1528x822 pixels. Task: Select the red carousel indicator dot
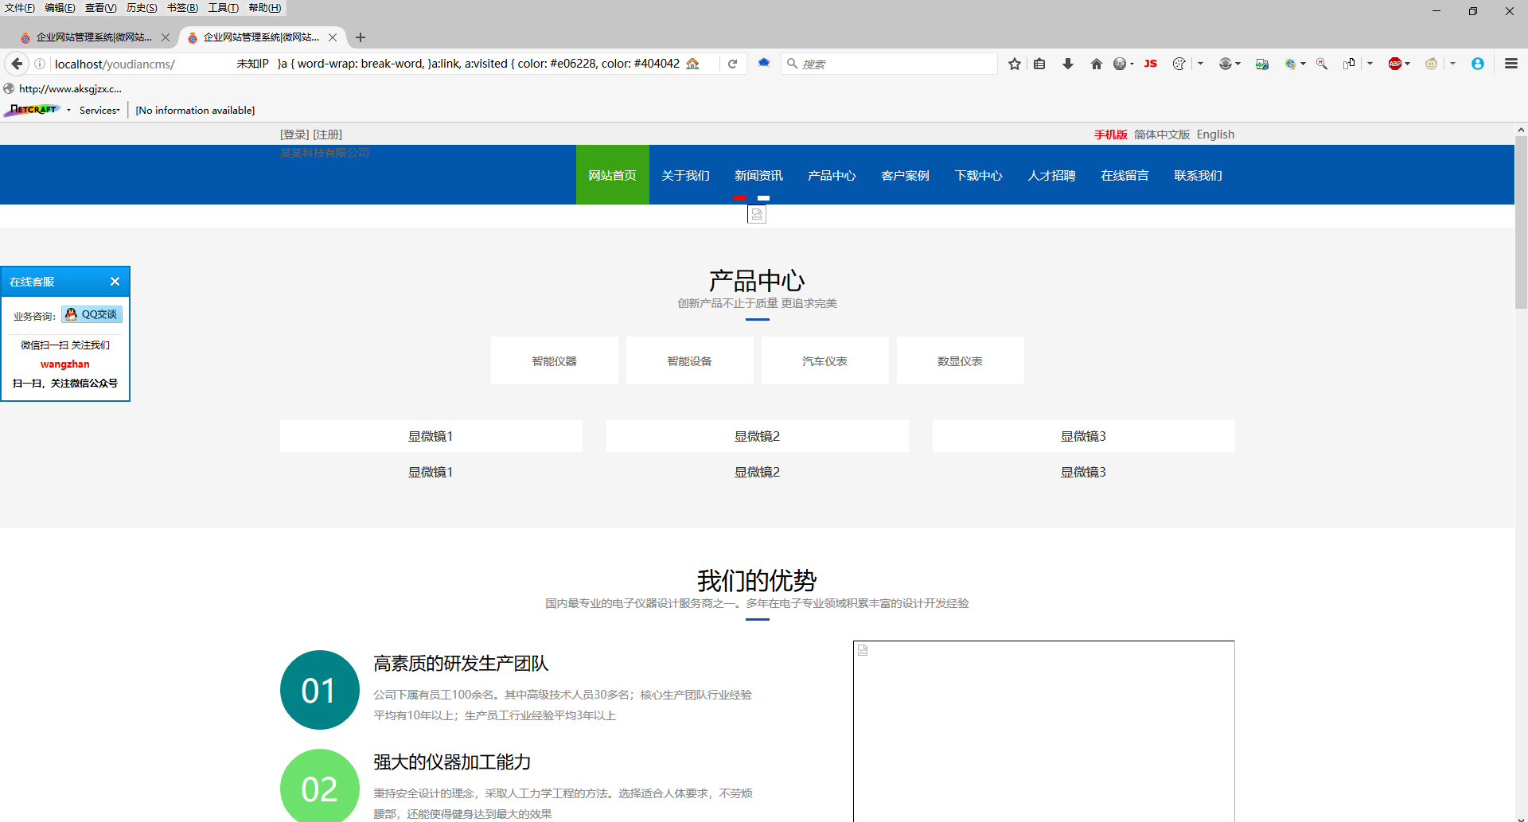[740, 197]
